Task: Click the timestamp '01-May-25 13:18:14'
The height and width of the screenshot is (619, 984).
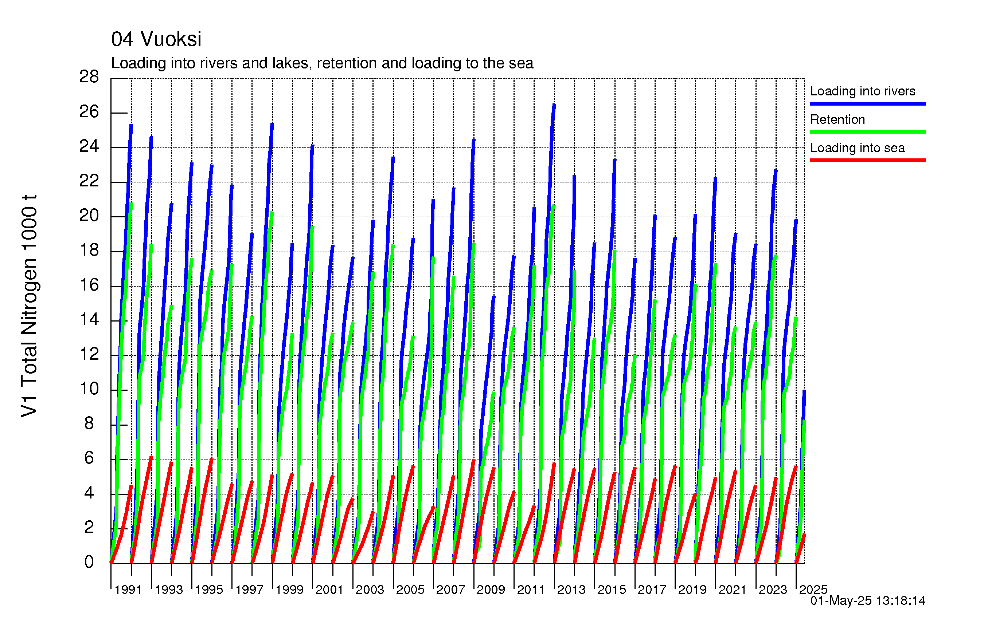Action: click(867, 601)
